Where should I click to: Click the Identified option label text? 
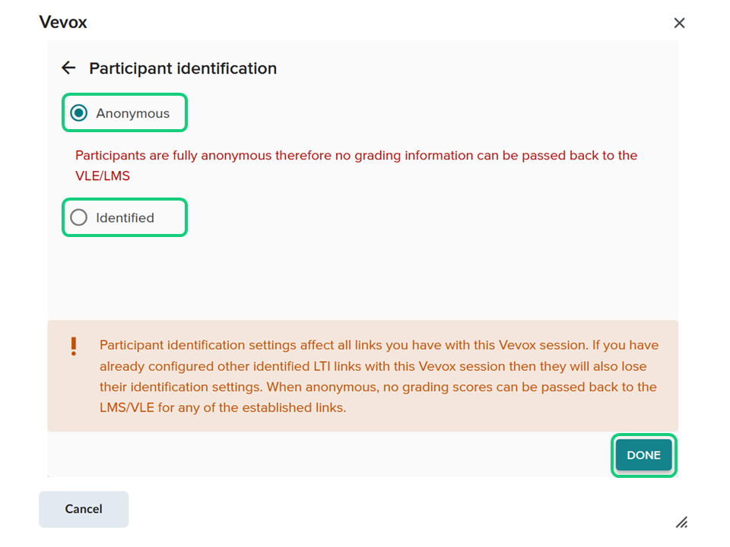(125, 218)
